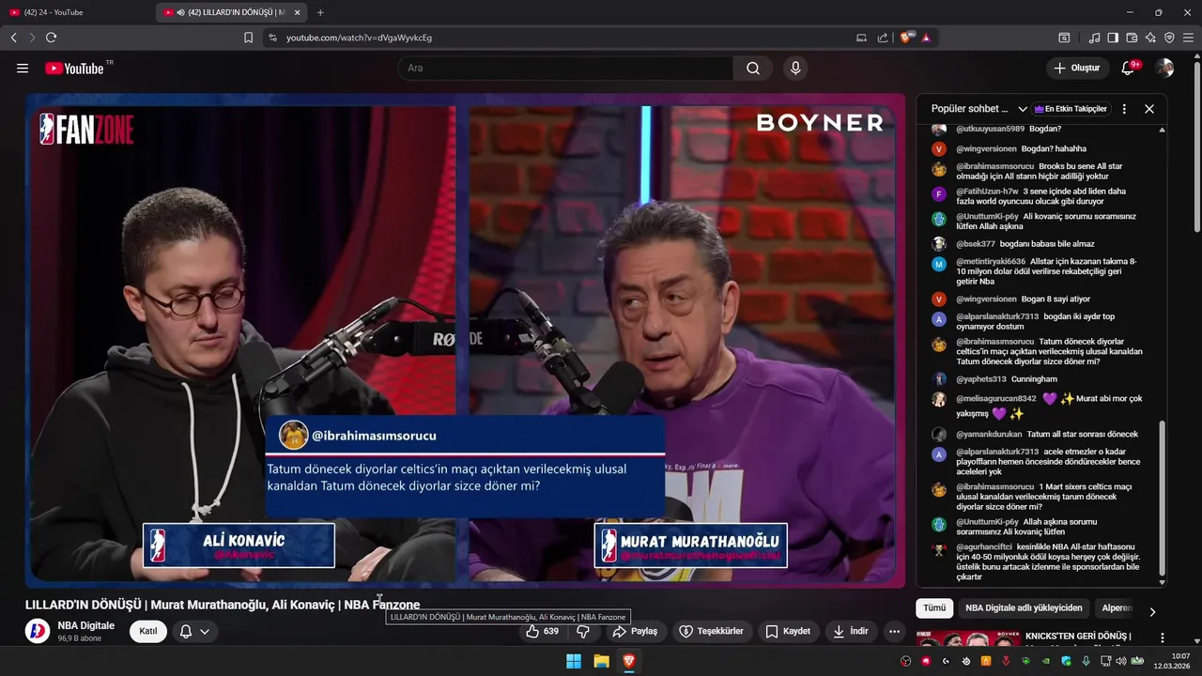Viewport: 1202px width, 676px height.
Task: Click the address bar URL
Action: pos(359,38)
